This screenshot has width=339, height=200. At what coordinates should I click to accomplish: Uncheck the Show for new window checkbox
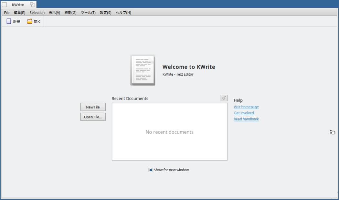click(151, 170)
